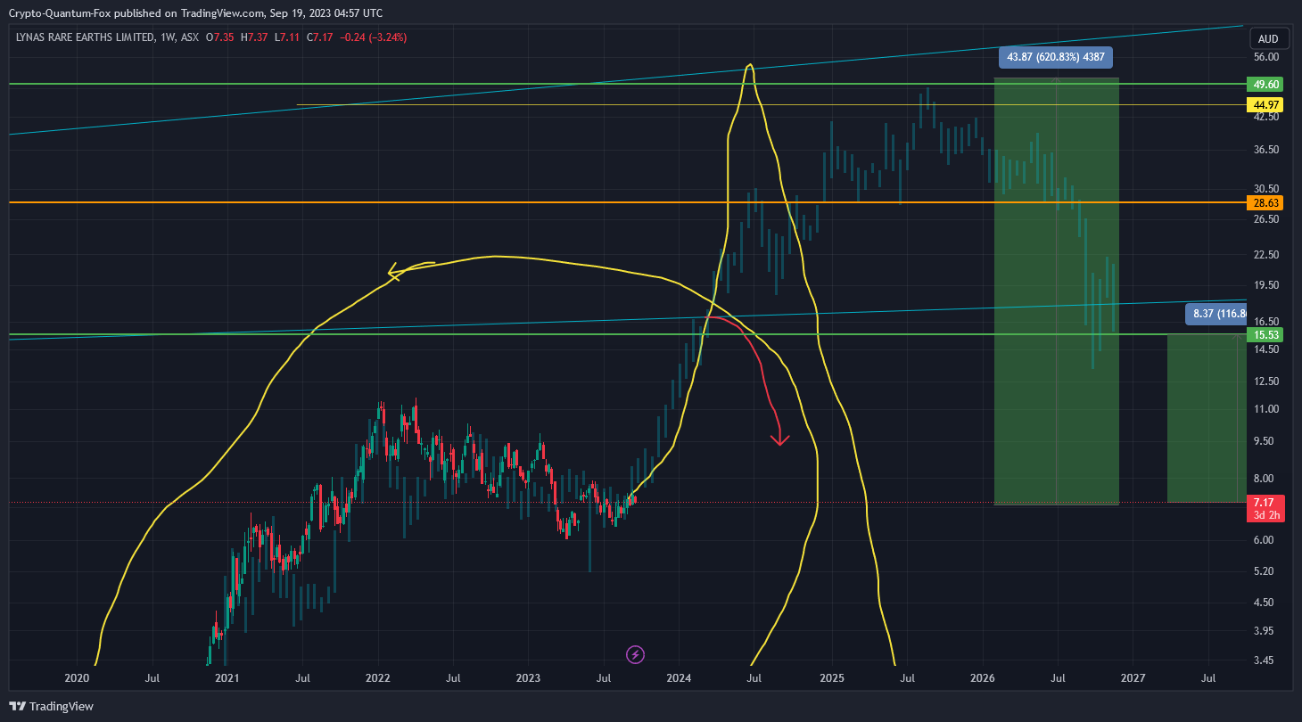Click the AUD currency button
The height and width of the screenshot is (722, 1302).
click(x=1268, y=39)
